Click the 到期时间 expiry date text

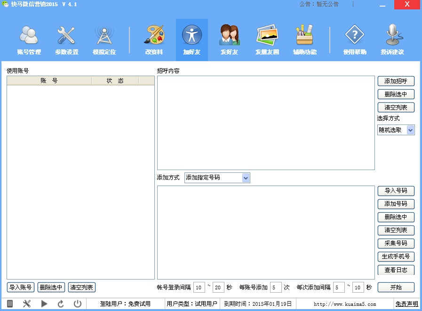tap(258, 304)
